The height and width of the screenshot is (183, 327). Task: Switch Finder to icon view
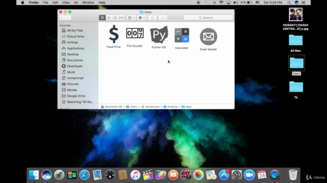102,18
